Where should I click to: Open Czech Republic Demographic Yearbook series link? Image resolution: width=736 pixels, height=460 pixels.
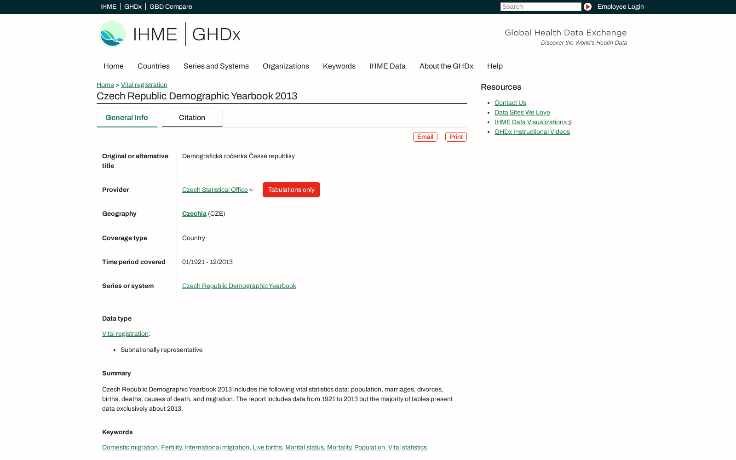(239, 286)
